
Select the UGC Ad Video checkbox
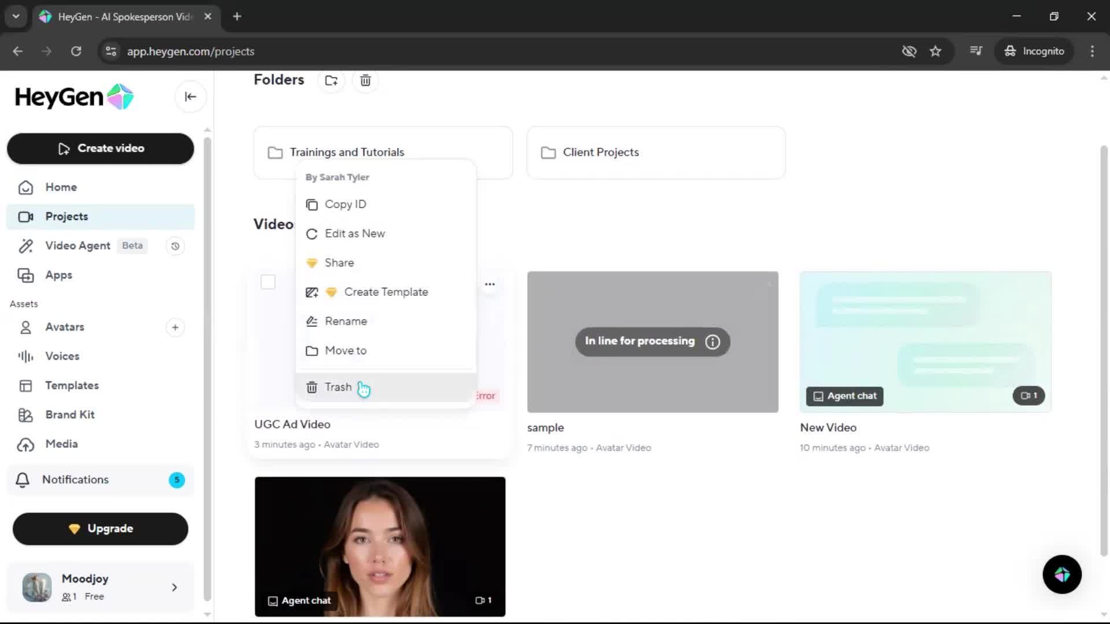[x=268, y=282]
